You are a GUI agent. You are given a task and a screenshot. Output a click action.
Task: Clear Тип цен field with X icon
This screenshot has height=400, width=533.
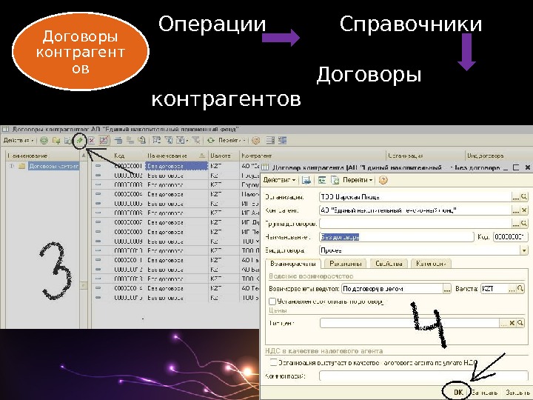[x=512, y=323]
